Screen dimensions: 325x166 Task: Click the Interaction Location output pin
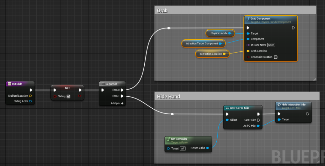pyautogui.click(x=224, y=54)
